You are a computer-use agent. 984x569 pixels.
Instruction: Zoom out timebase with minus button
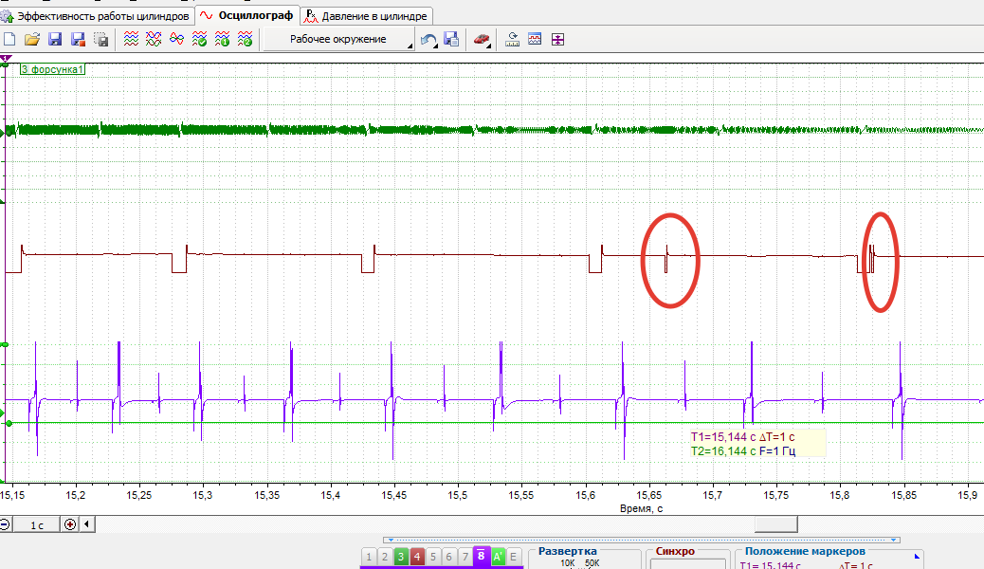(x=5, y=524)
